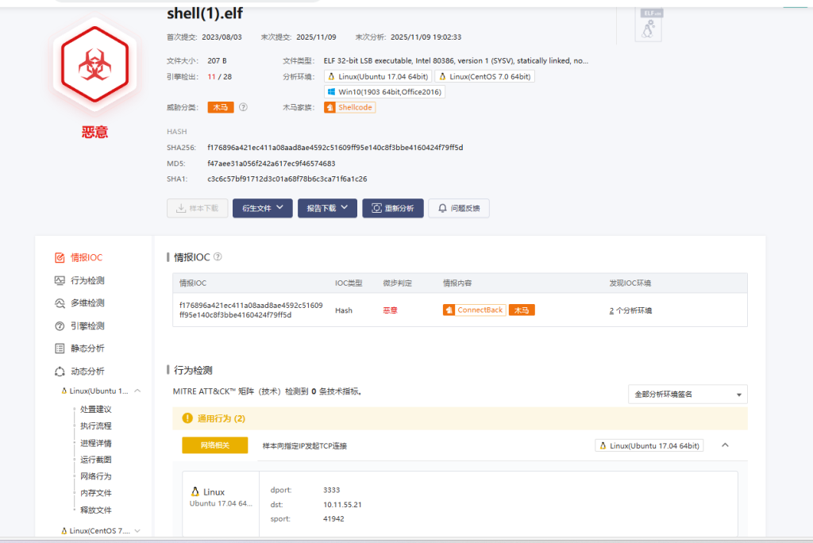Click the 引擎检测 sidebar icon
The width and height of the screenshot is (813, 543).
[60, 325]
